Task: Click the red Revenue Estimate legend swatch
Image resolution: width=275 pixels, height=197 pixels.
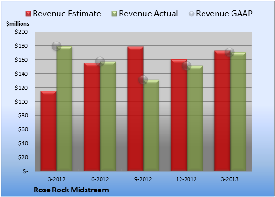Action: pyautogui.click(x=28, y=14)
